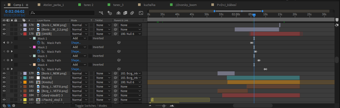Check the Inverted box for Mask 4
The width and height of the screenshot is (340, 108).
pyautogui.click(x=90, y=65)
